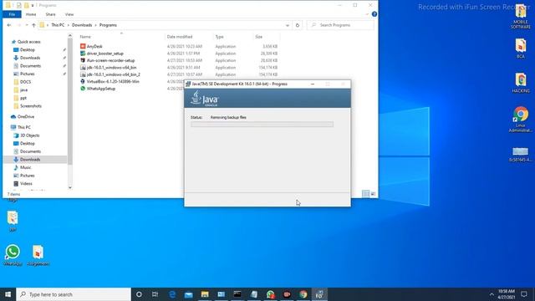The width and height of the screenshot is (535, 301).
Task: Open the HACKING desktop shortcut
Action: point(520,83)
